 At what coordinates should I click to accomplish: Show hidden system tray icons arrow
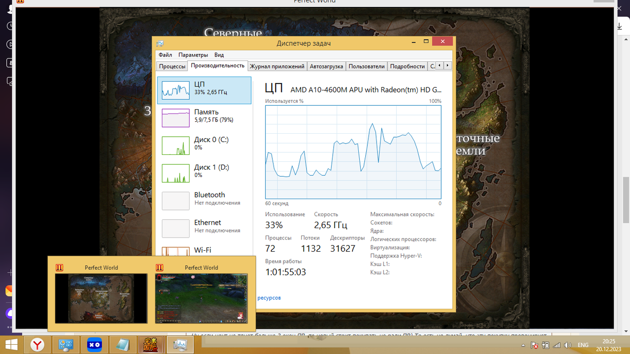point(525,345)
